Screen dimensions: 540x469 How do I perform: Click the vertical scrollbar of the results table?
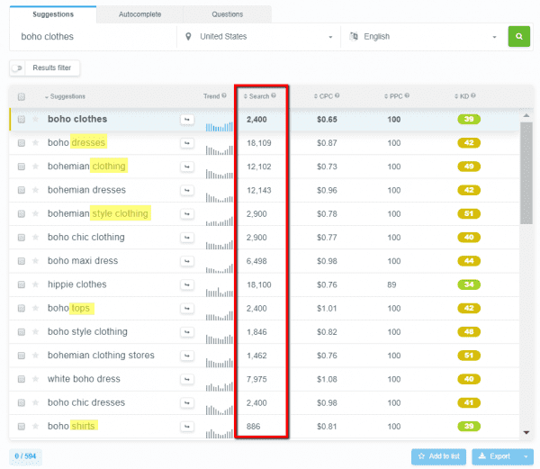(x=527, y=270)
